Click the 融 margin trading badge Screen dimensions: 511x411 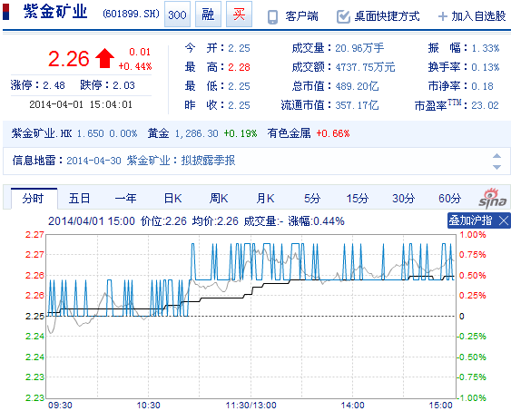[208, 14]
